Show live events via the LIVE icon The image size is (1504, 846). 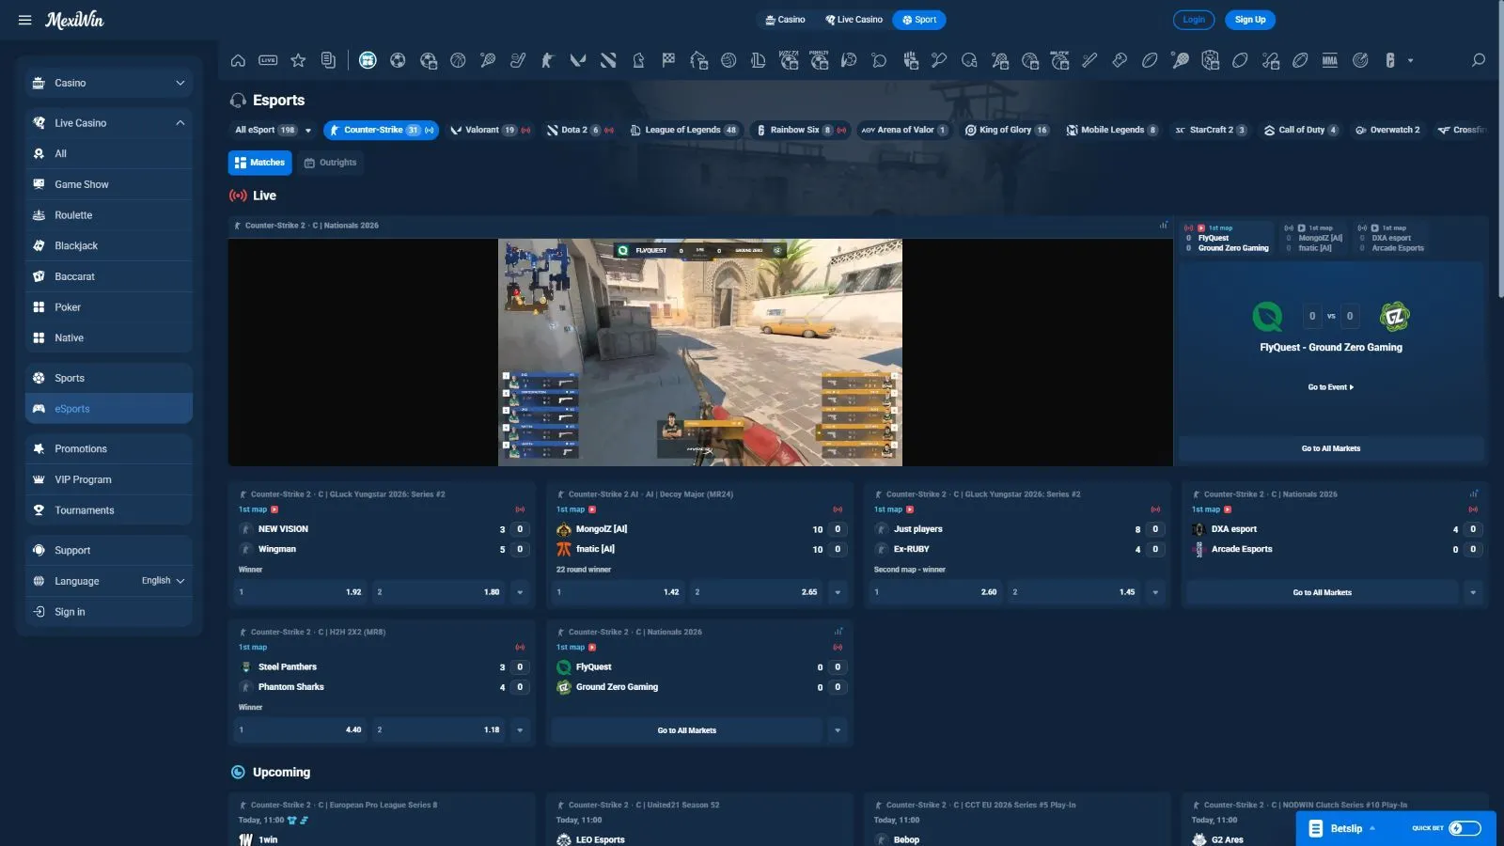(x=268, y=60)
